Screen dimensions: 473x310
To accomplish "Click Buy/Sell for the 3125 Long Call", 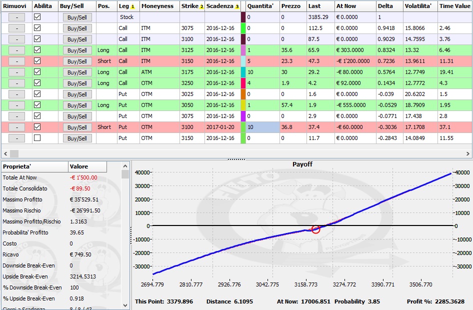I will [77, 50].
